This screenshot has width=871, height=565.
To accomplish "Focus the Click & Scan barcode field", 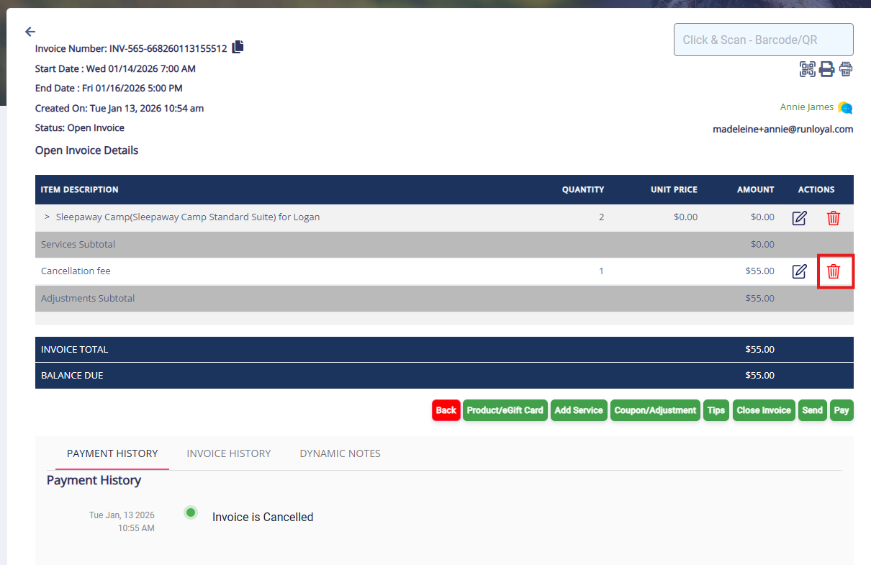I will click(x=764, y=40).
